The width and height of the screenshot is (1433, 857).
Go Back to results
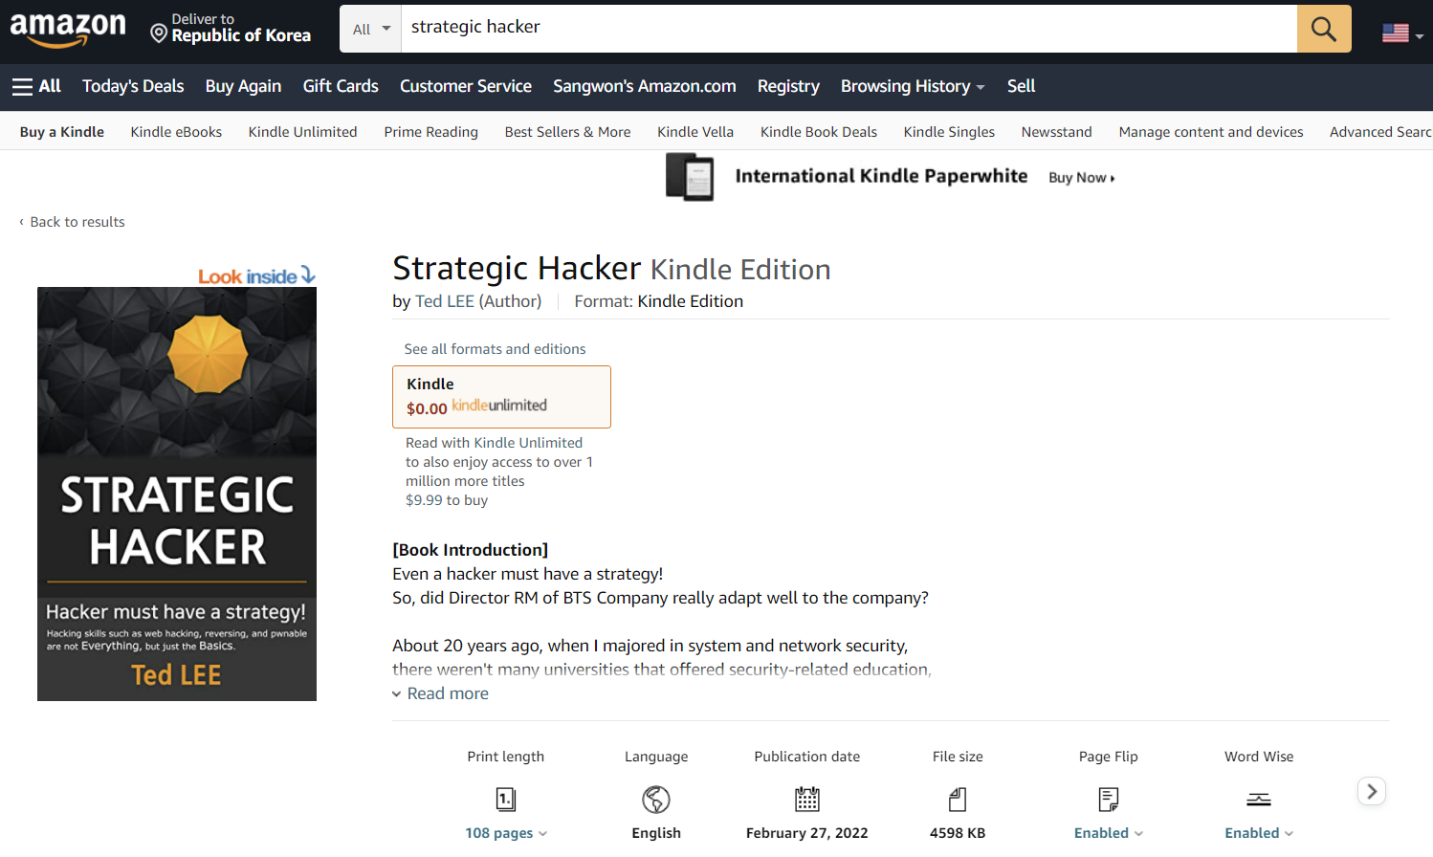click(72, 222)
